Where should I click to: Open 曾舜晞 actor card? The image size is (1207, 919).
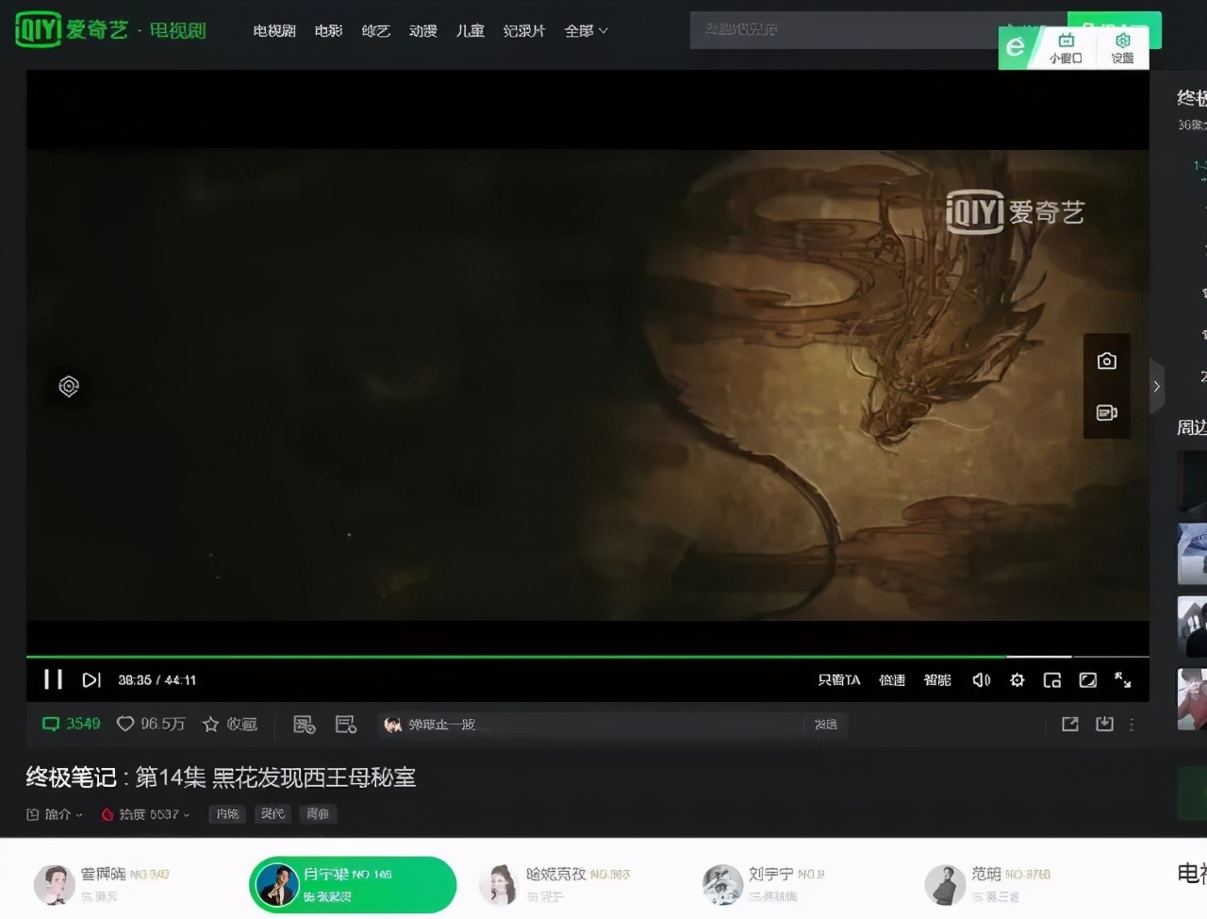(102, 885)
